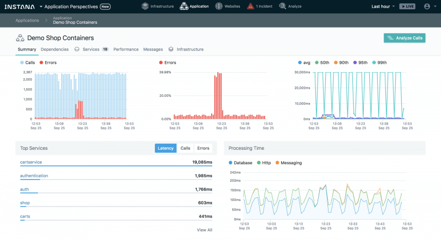Click the 39.98% axis label
441x239 pixels.
(x=165, y=72)
